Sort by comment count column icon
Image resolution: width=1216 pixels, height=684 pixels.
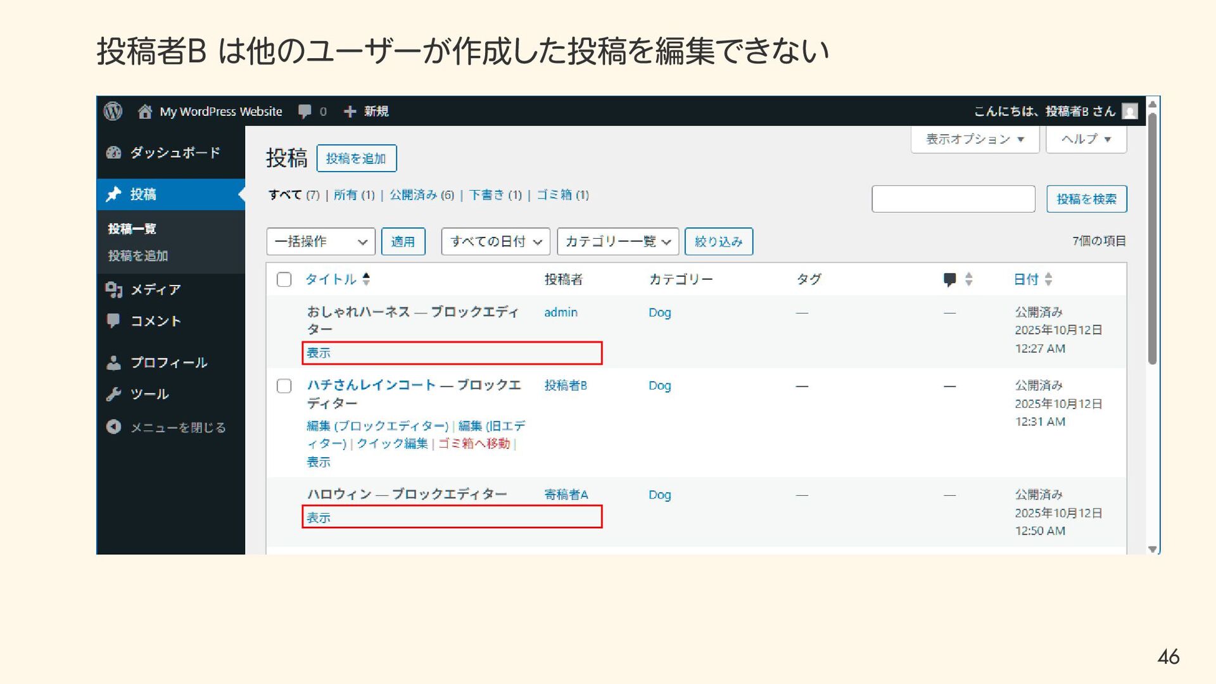point(950,279)
